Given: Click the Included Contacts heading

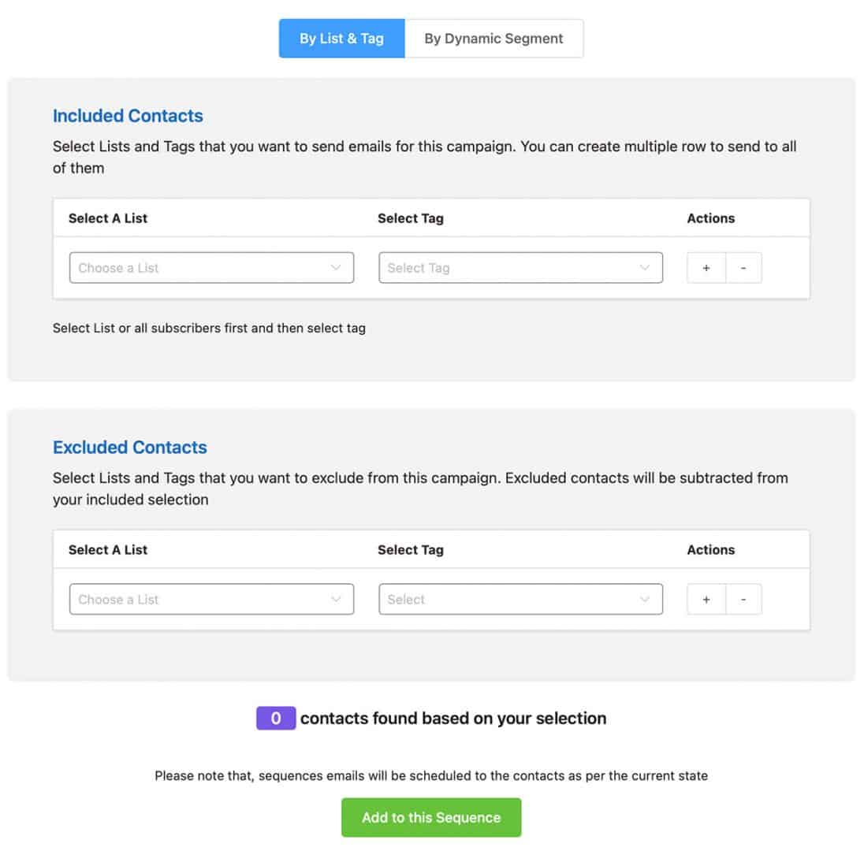Looking at the screenshot, I should 128,116.
